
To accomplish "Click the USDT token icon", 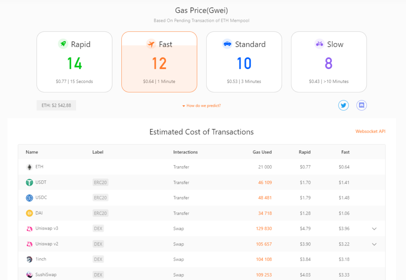I will (x=29, y=182).
